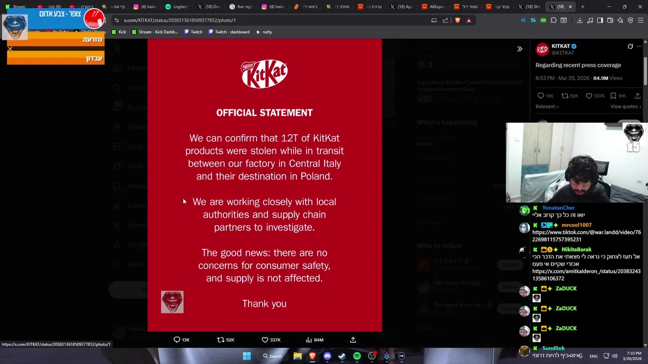648x364 pixels.
Task: Open the tiktok.com link in chat
Action: [x=586, y=236]
